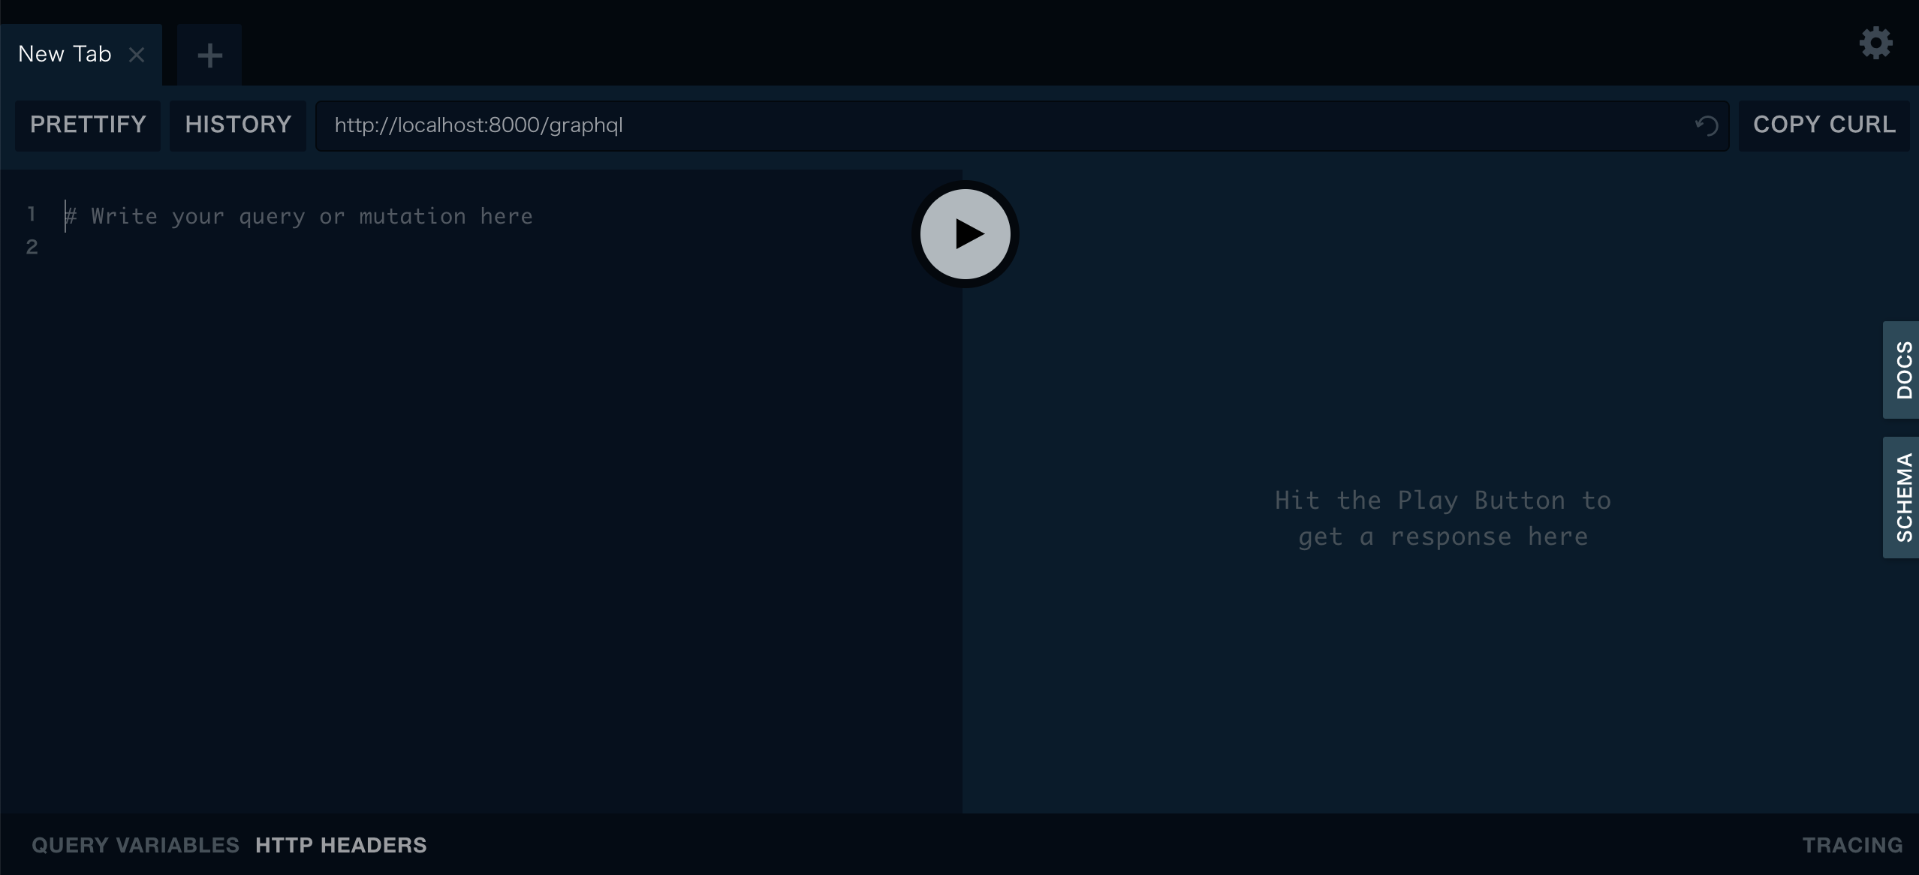Switch to HTTP HEADERS section
Viewport: 1919px width, 875px height.
tap(341, 845)
